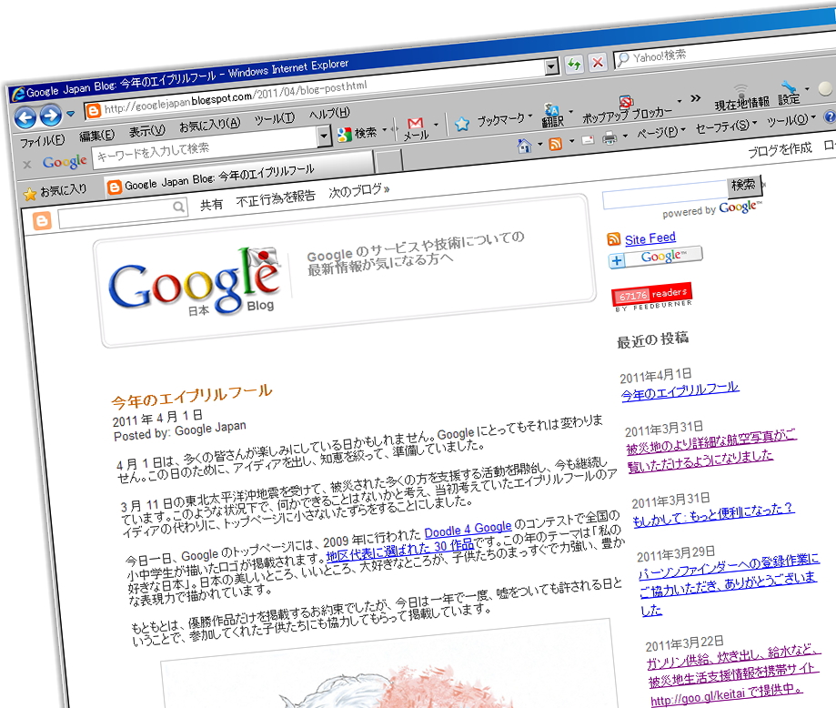Click the red Stop loading icon
Screen dimensions: 836x708
pyautogui.click(x=598, y=62)
